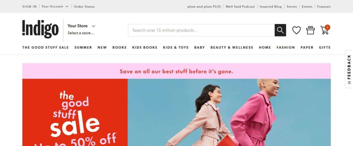Image resolution: width=353 pixels, height=146 pixels.
Task: Switch language to Français
Action: click(x=324, y=7)
